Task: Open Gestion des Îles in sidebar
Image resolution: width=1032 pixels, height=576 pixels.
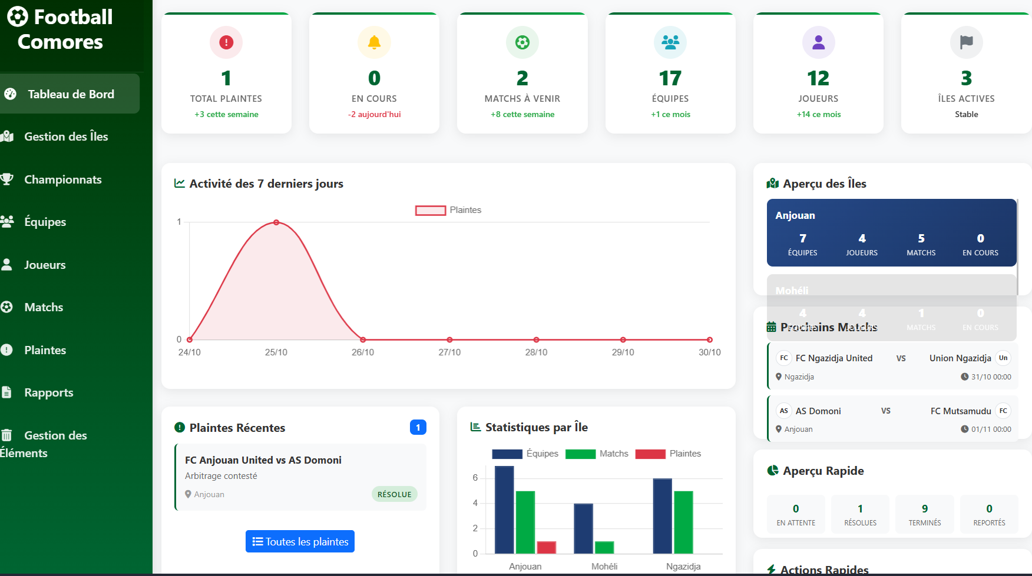Action: click(66, 136)
